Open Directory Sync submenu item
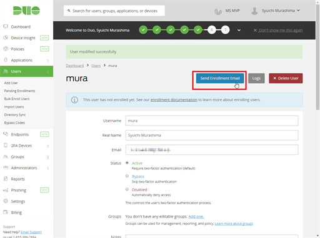This screenshot has width=320, height=238. (15, 115)
